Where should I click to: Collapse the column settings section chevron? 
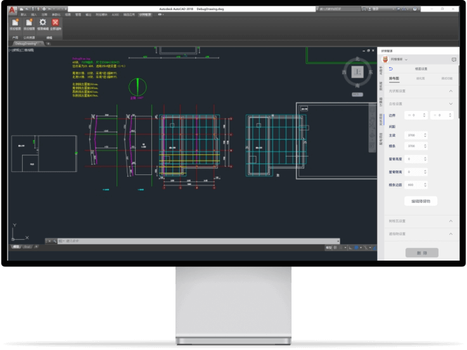coord(451,103)
